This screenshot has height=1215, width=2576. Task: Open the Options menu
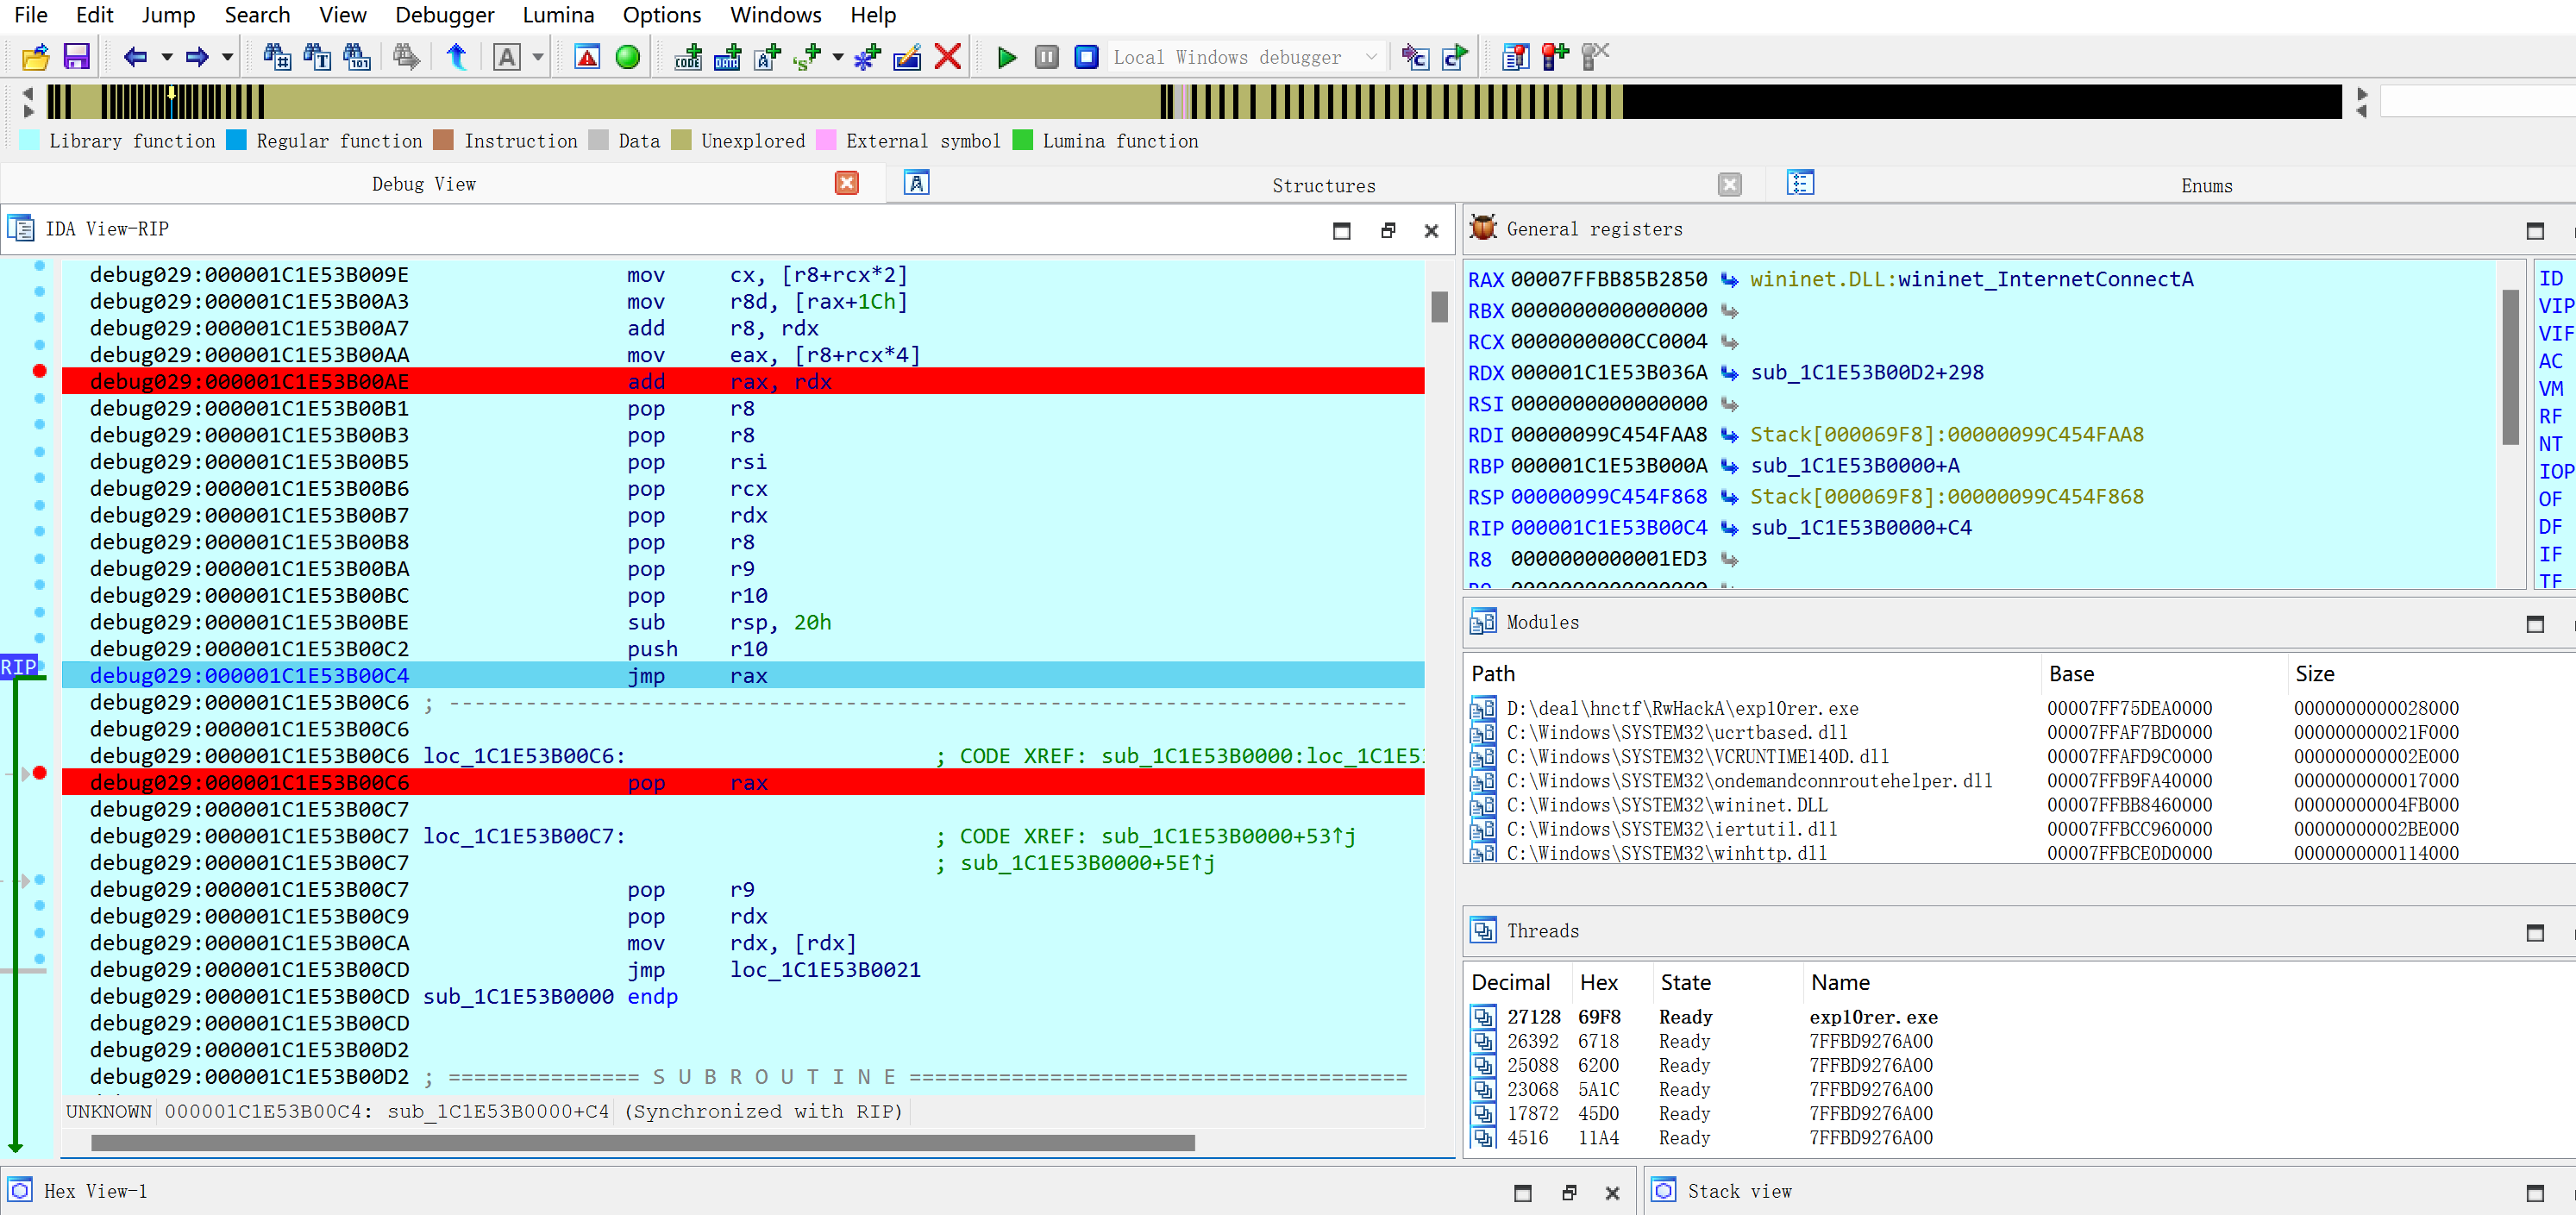point(662,15)
